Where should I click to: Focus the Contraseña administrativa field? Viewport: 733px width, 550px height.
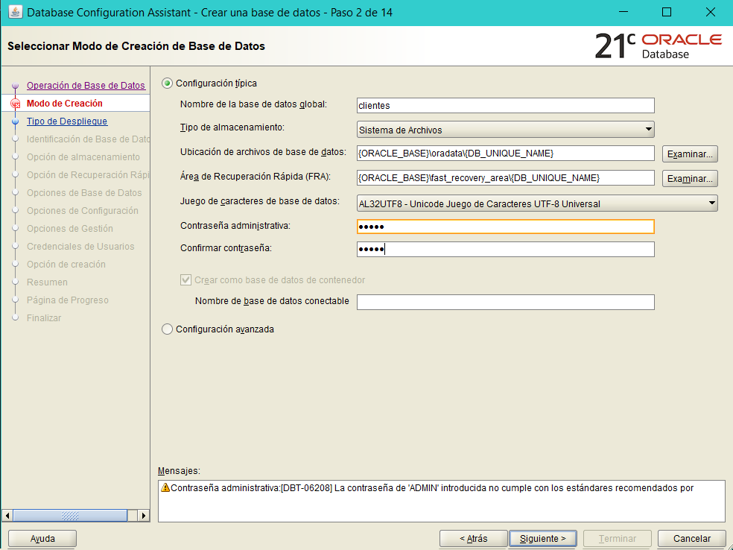[505, 227]
